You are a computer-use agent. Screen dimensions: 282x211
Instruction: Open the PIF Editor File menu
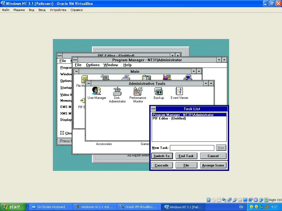[x=63, y=61]
